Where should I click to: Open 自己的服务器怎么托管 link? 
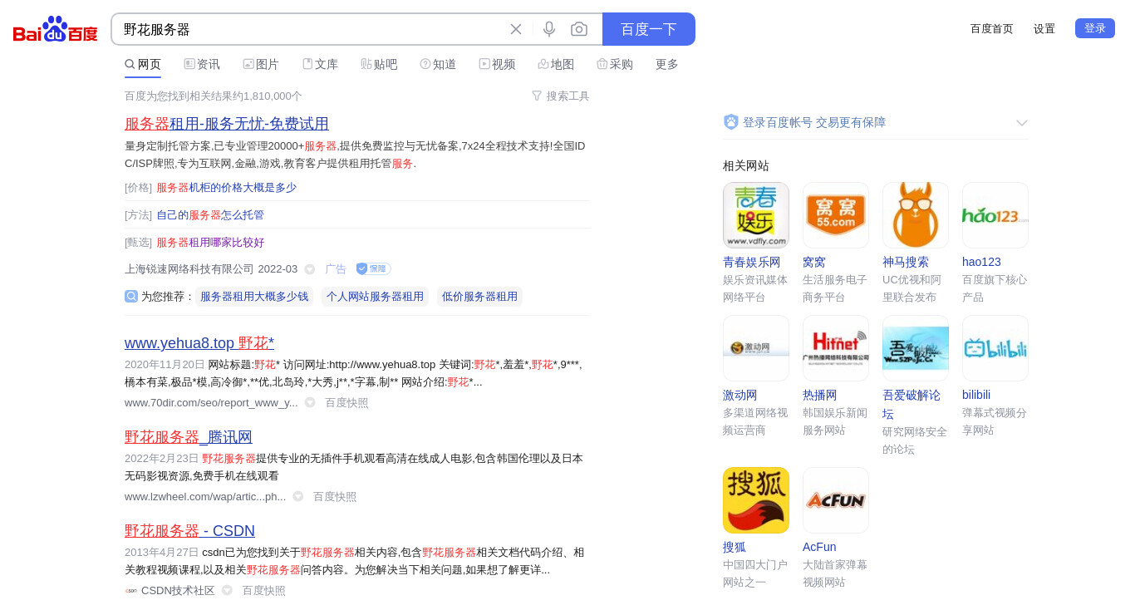click(x=210, y=215)
